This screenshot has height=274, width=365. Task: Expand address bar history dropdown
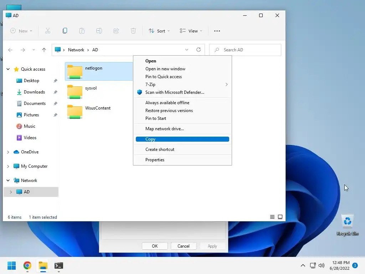(x=187, y=50)
